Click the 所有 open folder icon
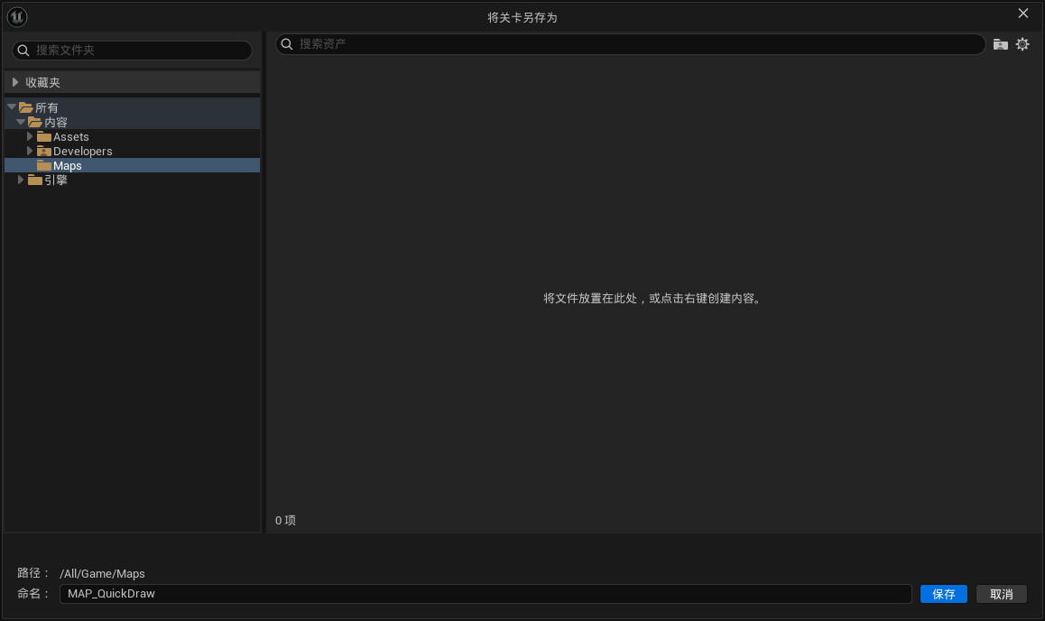The height and width of the screenshot is (621, 1045). tap(26, 107)
